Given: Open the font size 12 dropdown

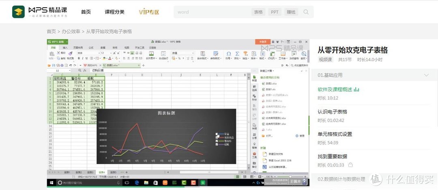Looking at the screenshot, I should [x=111, y=53].
